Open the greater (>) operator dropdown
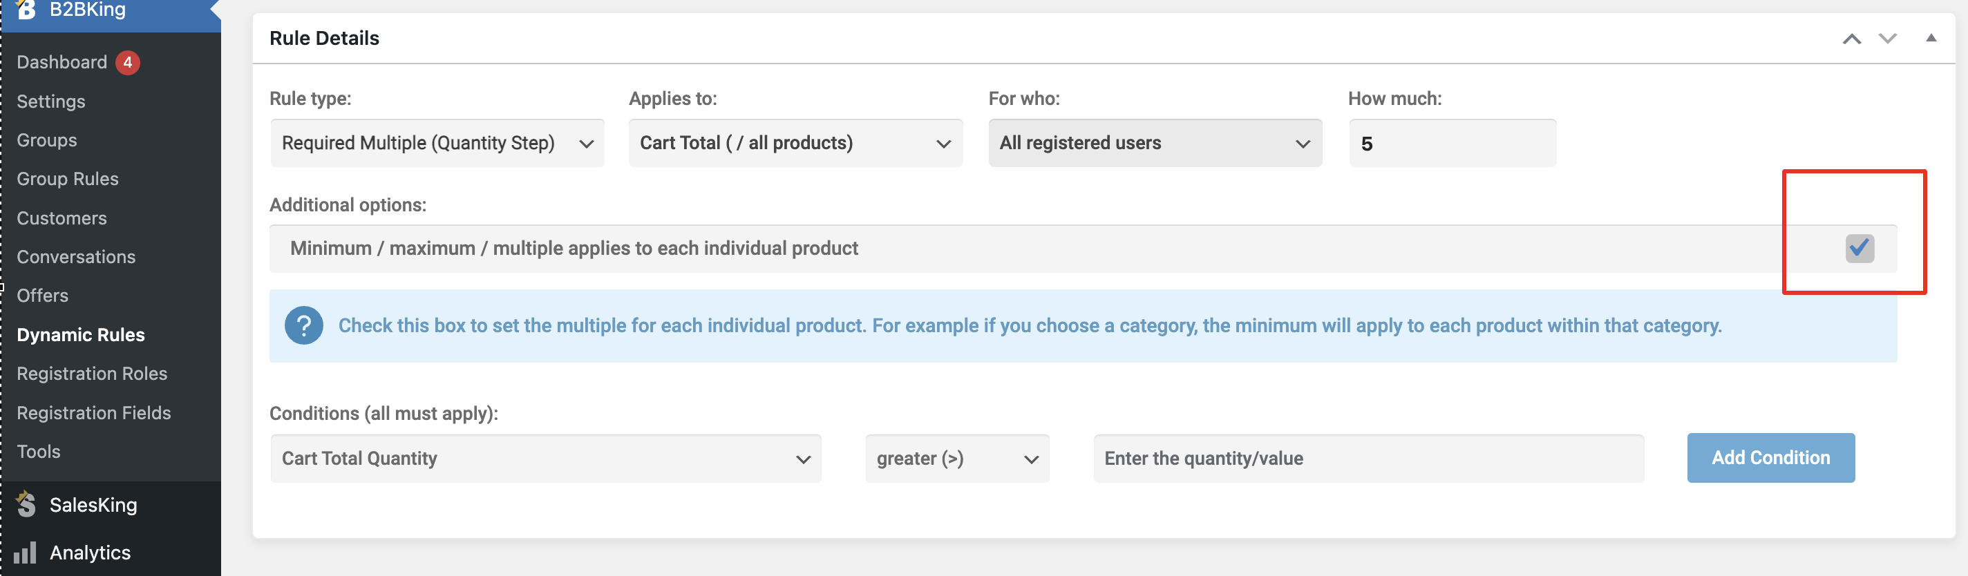1968x576 pixels. click(x=957, y=459)
